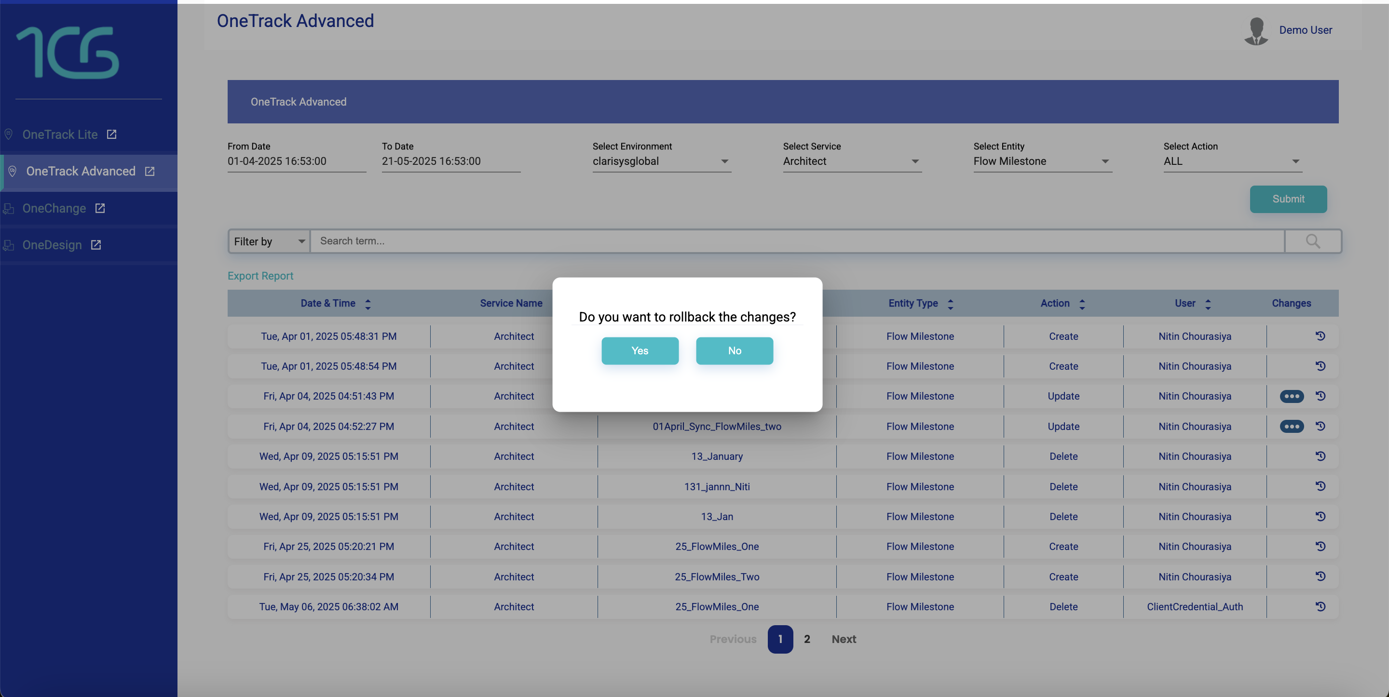Click the Demo User avatar icon
1389x697 pixels.
point(1256,31)
